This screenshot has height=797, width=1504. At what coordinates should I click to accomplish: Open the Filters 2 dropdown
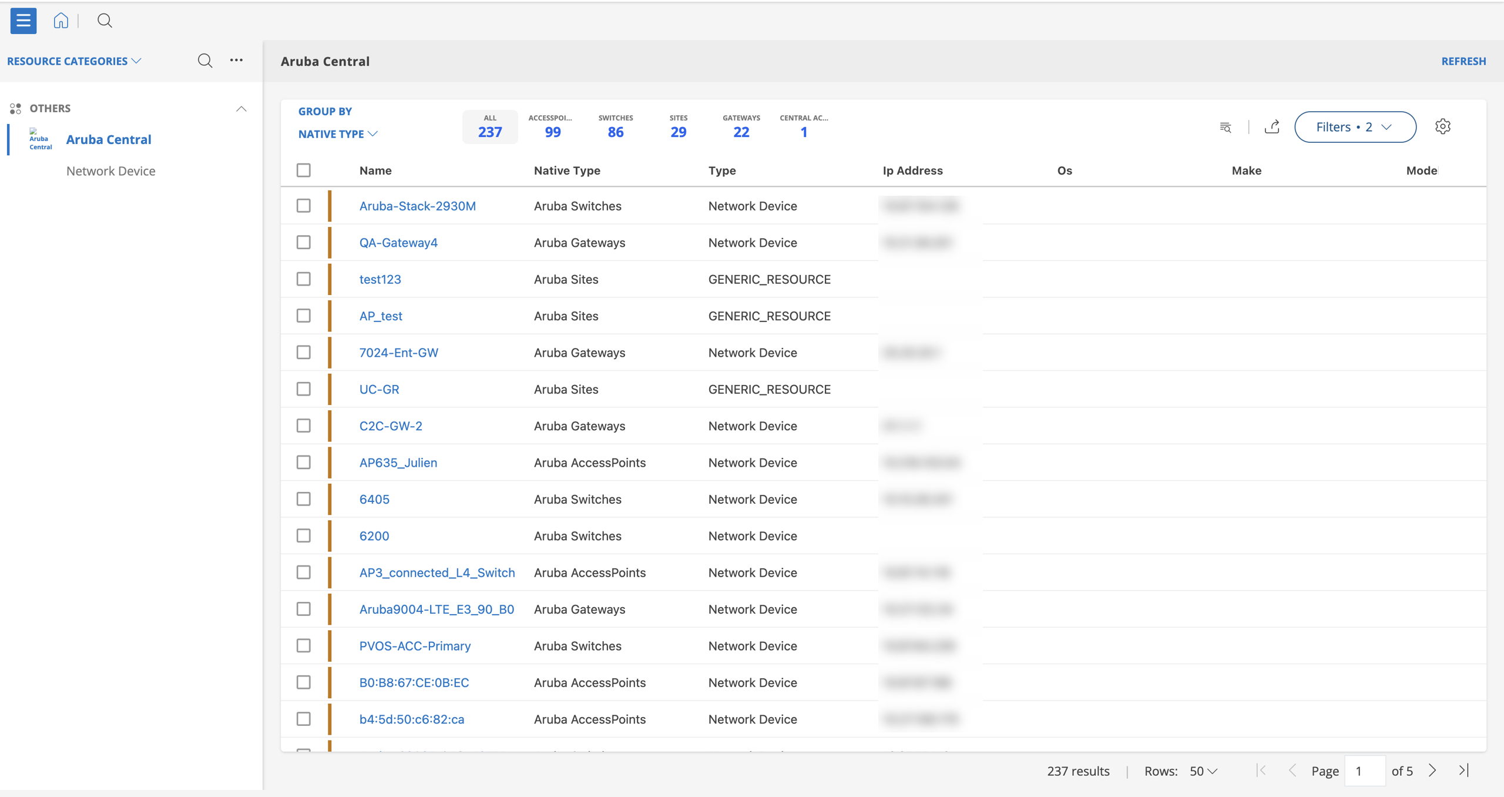point(1355,127)
